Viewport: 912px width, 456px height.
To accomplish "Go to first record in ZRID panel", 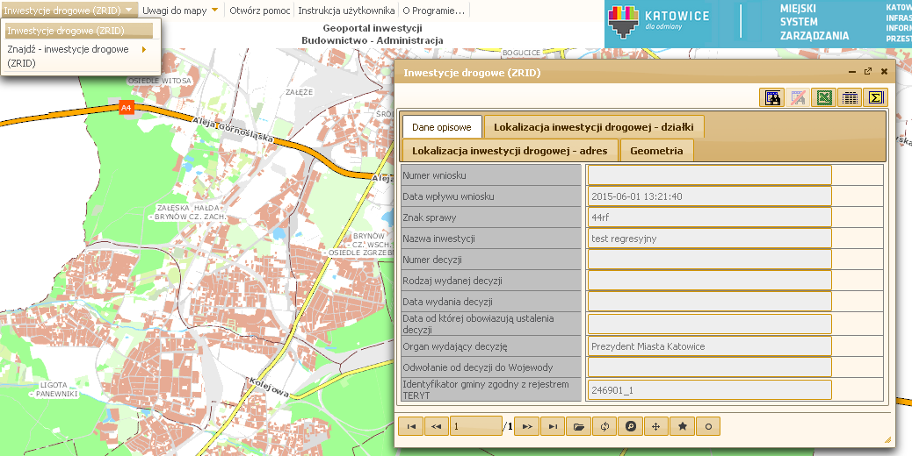I will pos(411,426).
